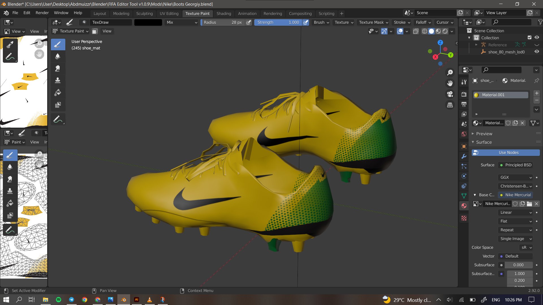543x305 pixels.
Task: Open the Output properties tab
Action: pyautogui.click(x=464, y=104)
